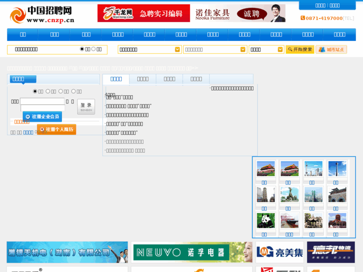363x272 pixels.
Task: Open the grey high-rise street thumbnail
Action: pos(266,195)
